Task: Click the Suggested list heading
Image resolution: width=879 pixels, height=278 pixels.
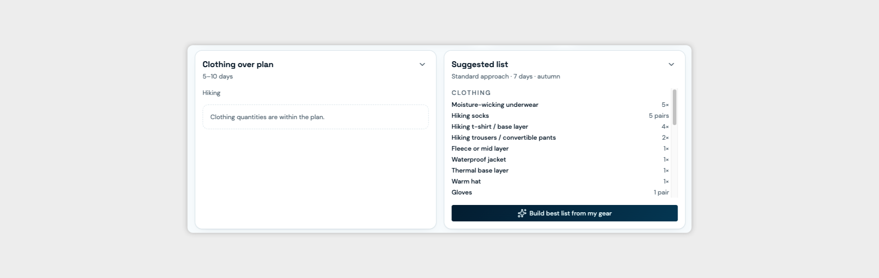Action: tap(480, 64)
